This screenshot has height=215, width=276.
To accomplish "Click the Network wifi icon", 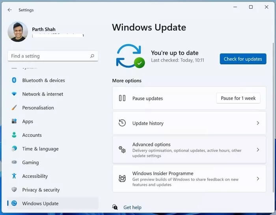I will [14, 94].
